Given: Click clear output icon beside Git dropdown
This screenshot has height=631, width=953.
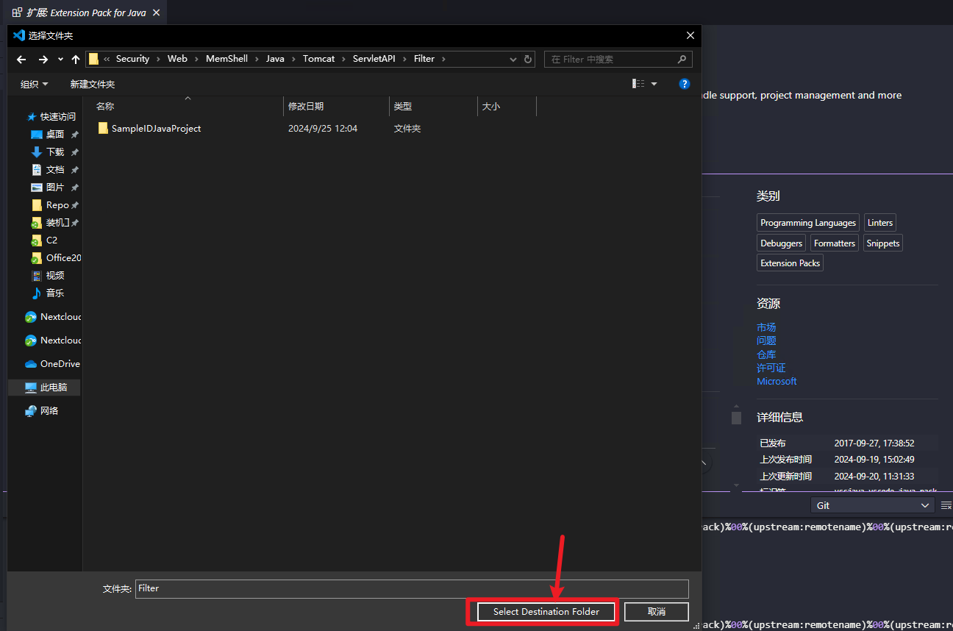Looking at the screenshot, I should 946,505.
